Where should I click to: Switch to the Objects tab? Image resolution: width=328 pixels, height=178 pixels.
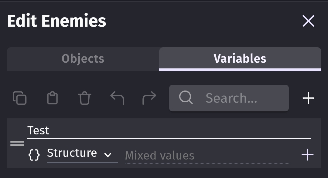tap(83, 59)
